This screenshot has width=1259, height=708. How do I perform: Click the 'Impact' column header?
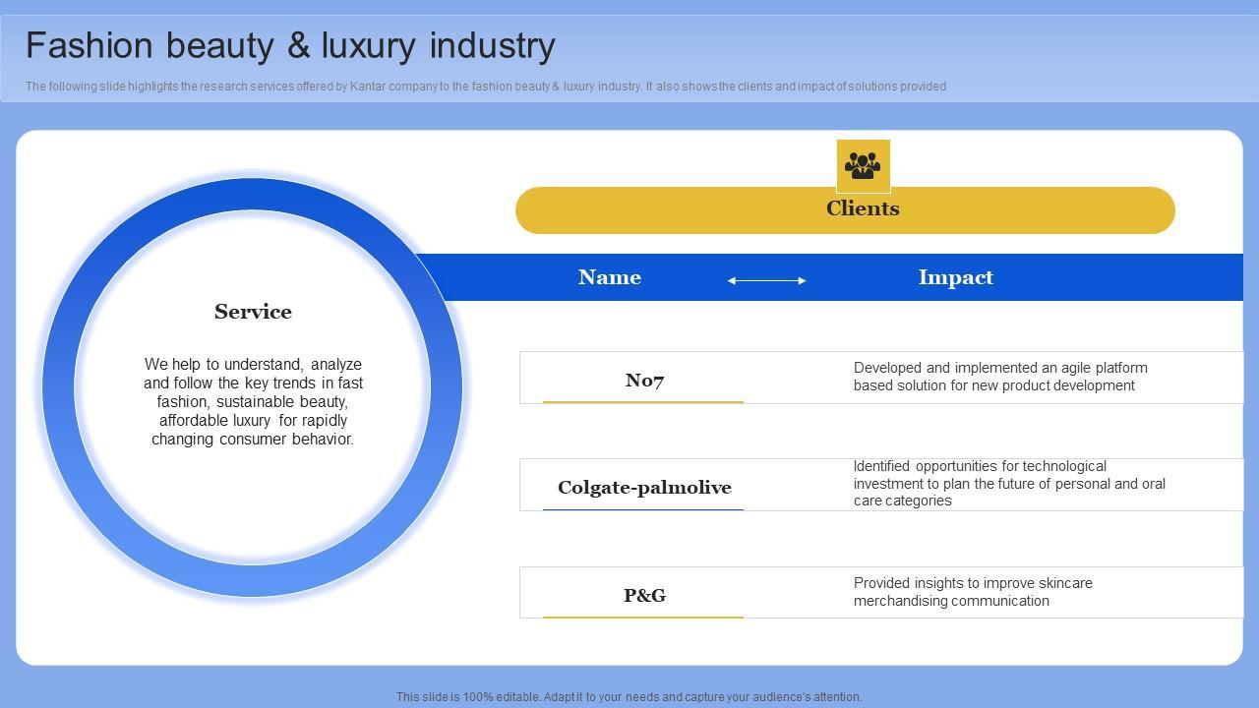pyautogui.click(x=956, y=277)
